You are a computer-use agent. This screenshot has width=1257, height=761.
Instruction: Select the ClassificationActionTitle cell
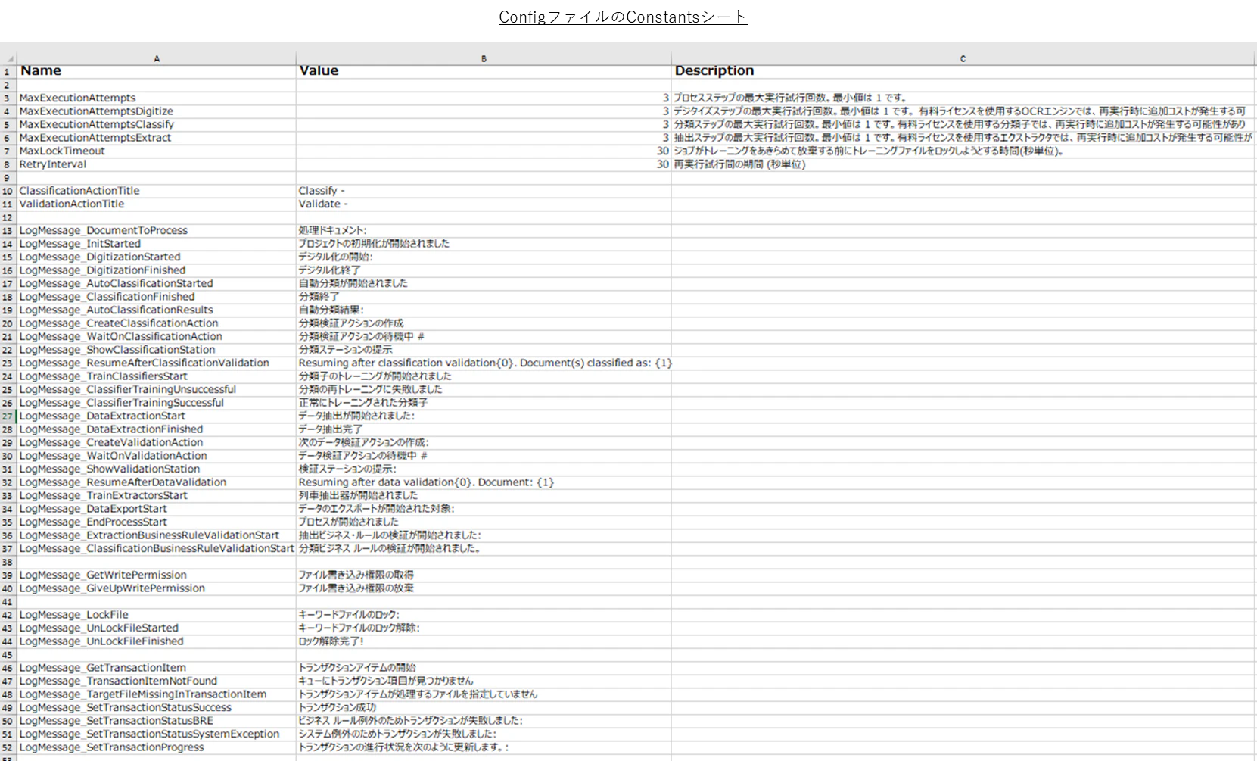pos(157,191)
